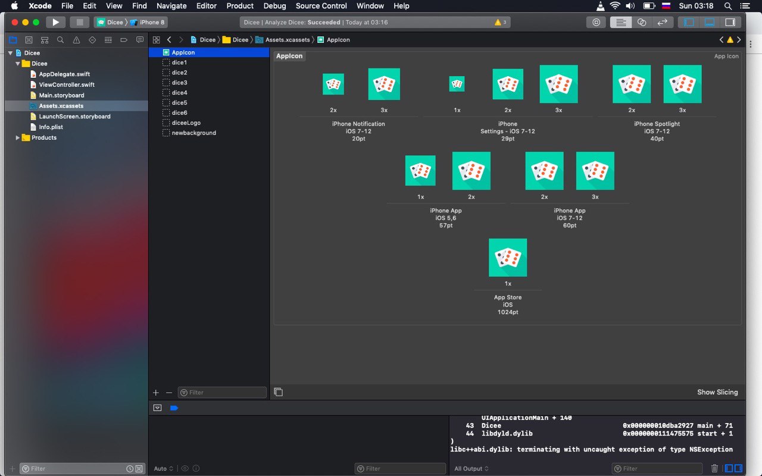The width and height of the screenshot is (762, 476).
Task: Open Spotlight search in menu bar
Action: click(727, 6)
